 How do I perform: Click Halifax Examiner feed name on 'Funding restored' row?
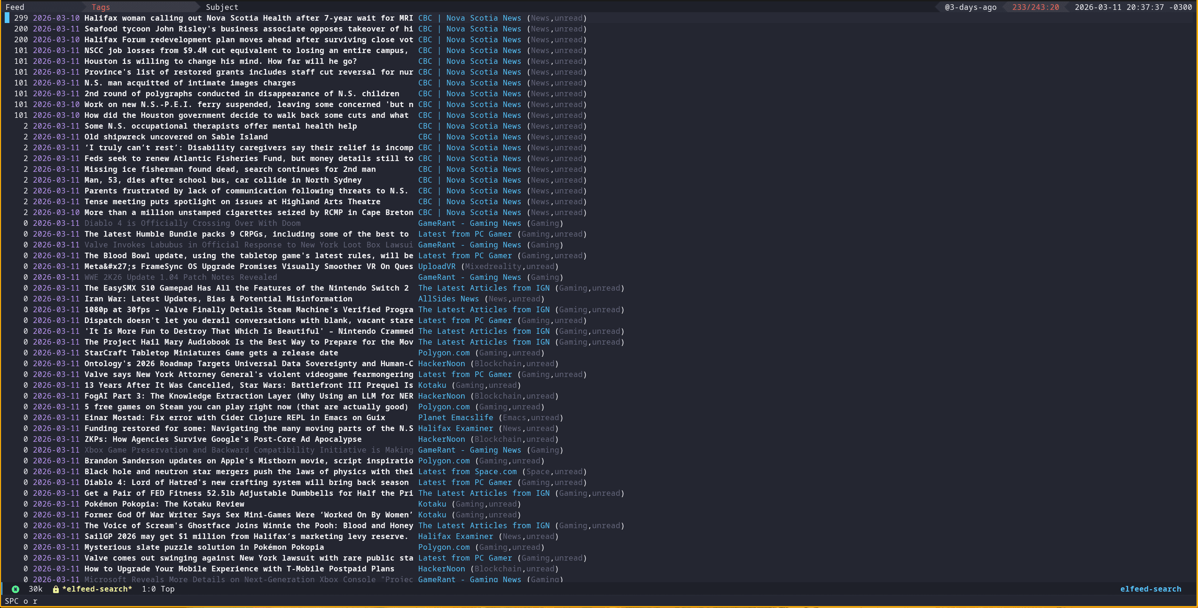(455, 428)
